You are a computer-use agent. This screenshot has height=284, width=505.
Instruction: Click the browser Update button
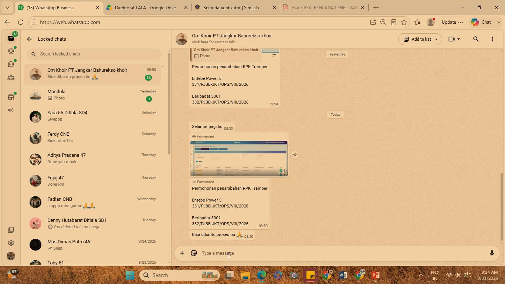tap(452, 22)
